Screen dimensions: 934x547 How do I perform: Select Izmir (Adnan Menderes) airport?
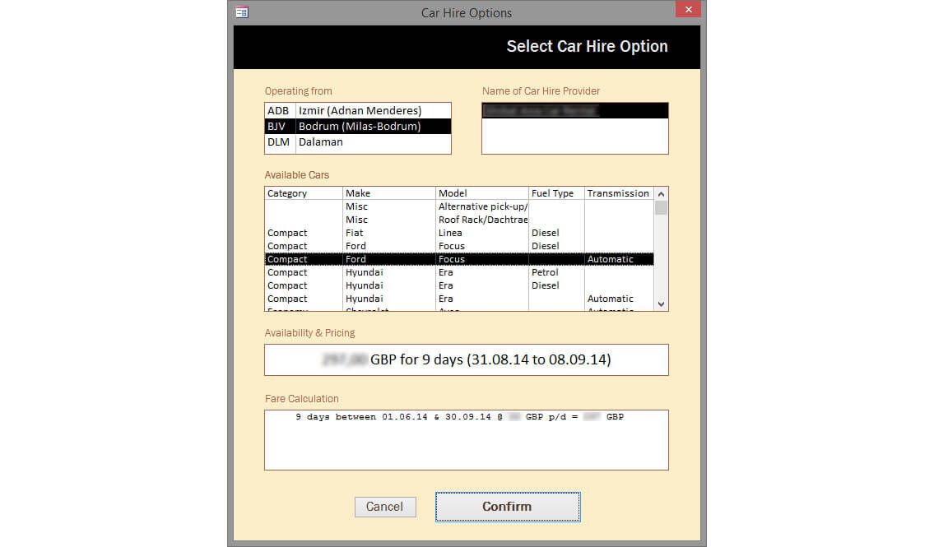click(359, 110)
